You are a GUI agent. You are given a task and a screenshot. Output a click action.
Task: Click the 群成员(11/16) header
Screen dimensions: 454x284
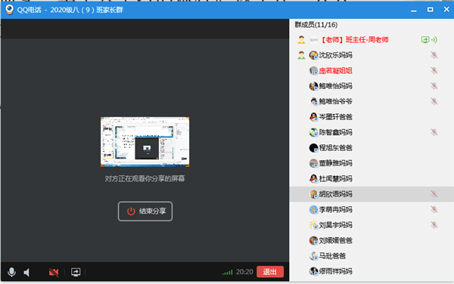316,25
